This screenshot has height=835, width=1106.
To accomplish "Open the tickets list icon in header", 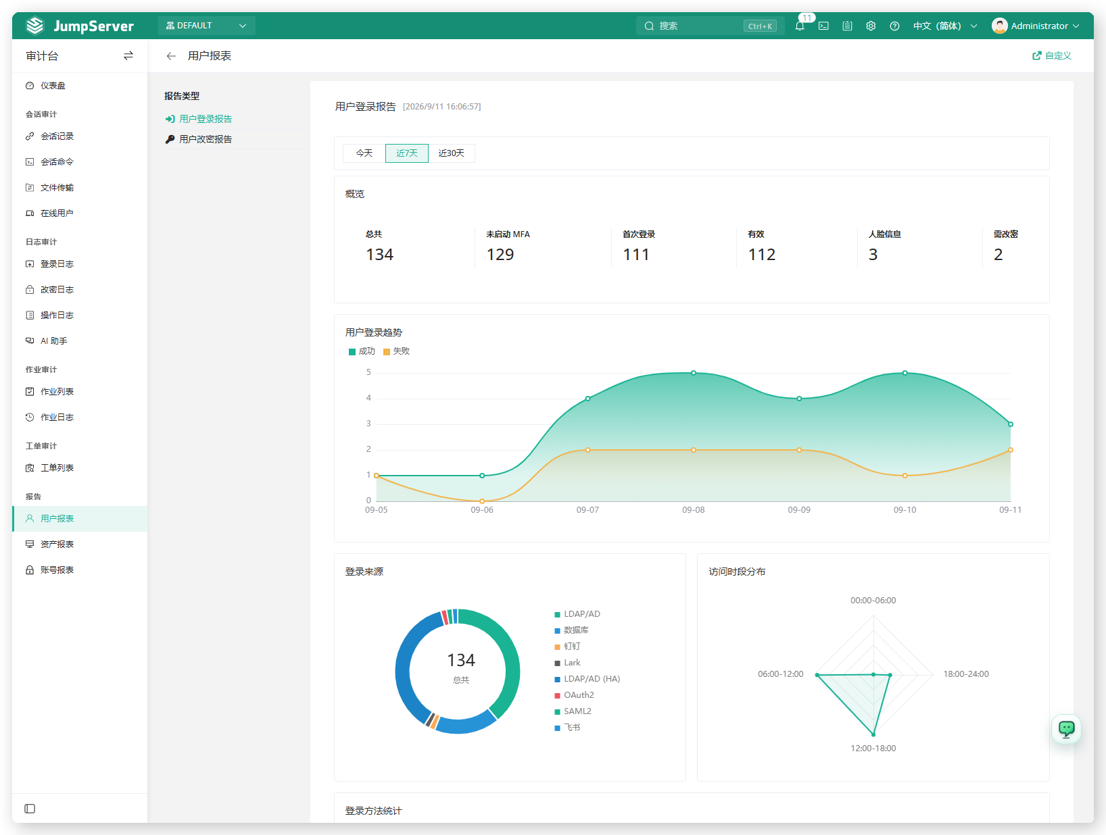I will click(x=847, y=26).
